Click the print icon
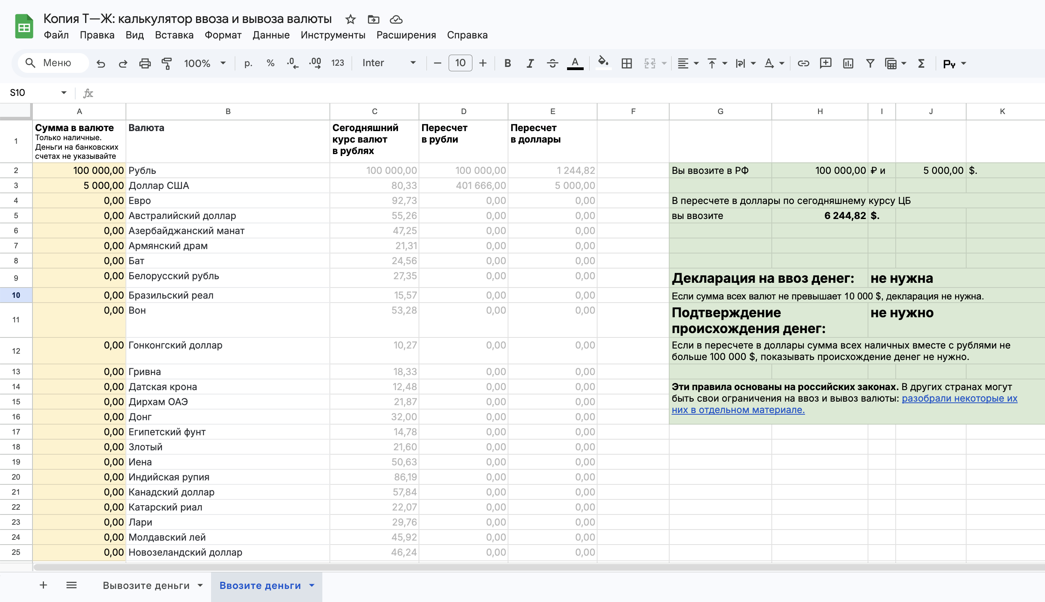This screenshot has width=1045, height=602. [x=145, y=63]
